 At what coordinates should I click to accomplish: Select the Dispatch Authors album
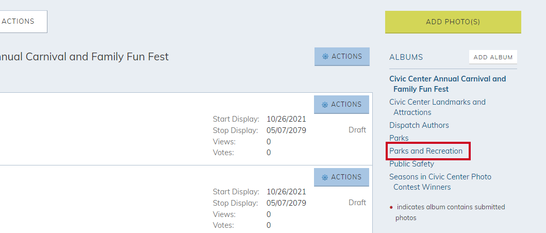[x=419, y=125]
